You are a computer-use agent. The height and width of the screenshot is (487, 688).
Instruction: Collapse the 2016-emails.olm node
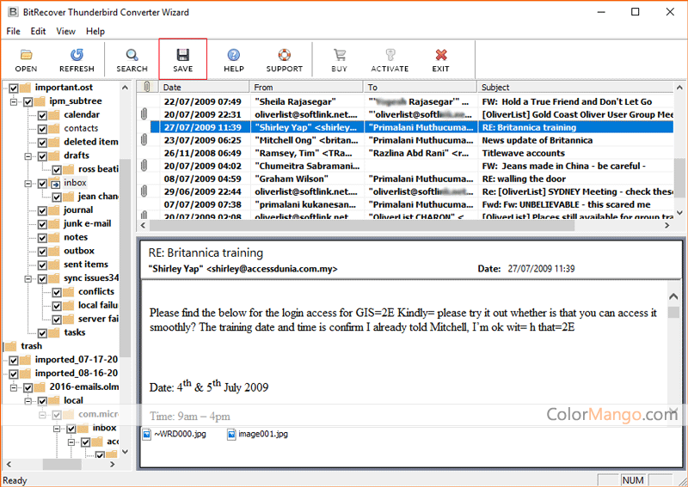click(14, 387)
